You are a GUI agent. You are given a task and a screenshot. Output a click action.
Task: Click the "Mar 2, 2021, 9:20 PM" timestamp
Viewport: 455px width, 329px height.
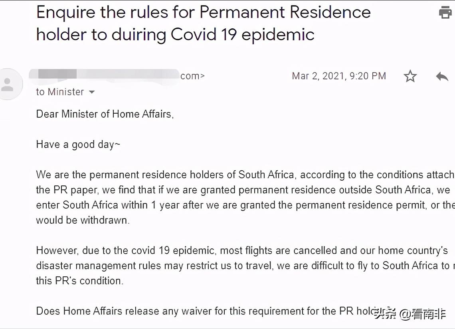[x=339, y=76]
